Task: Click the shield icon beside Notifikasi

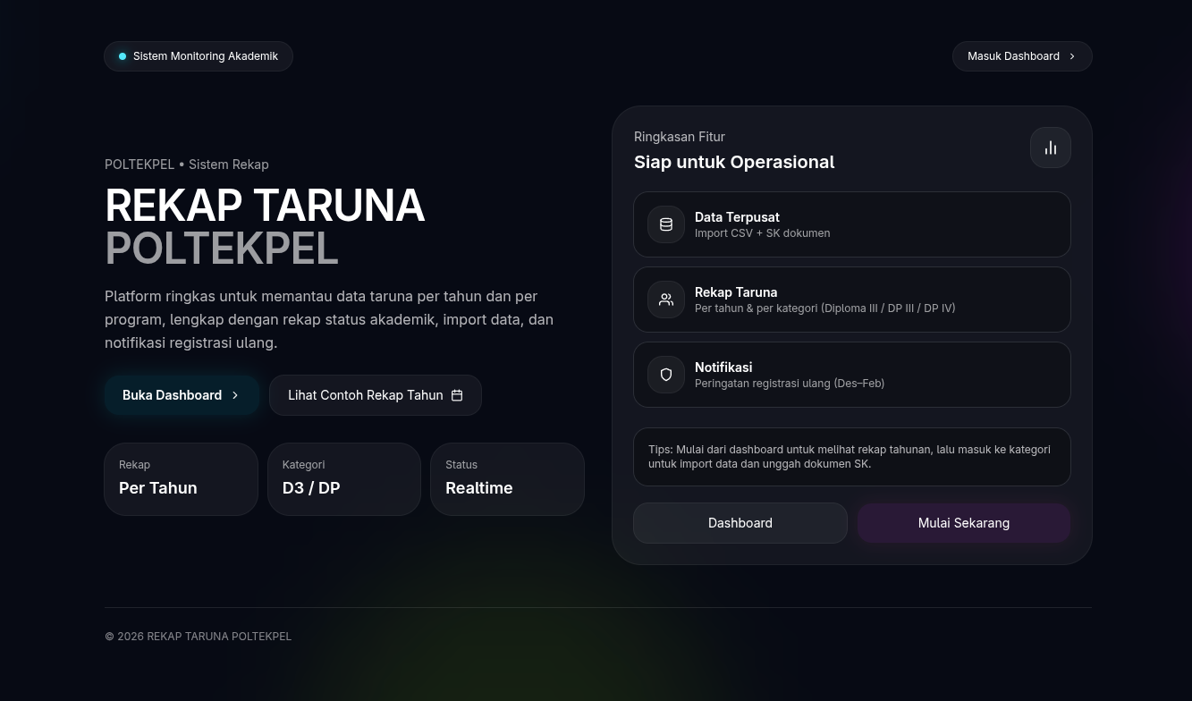Action: click(x=666, y=375)
